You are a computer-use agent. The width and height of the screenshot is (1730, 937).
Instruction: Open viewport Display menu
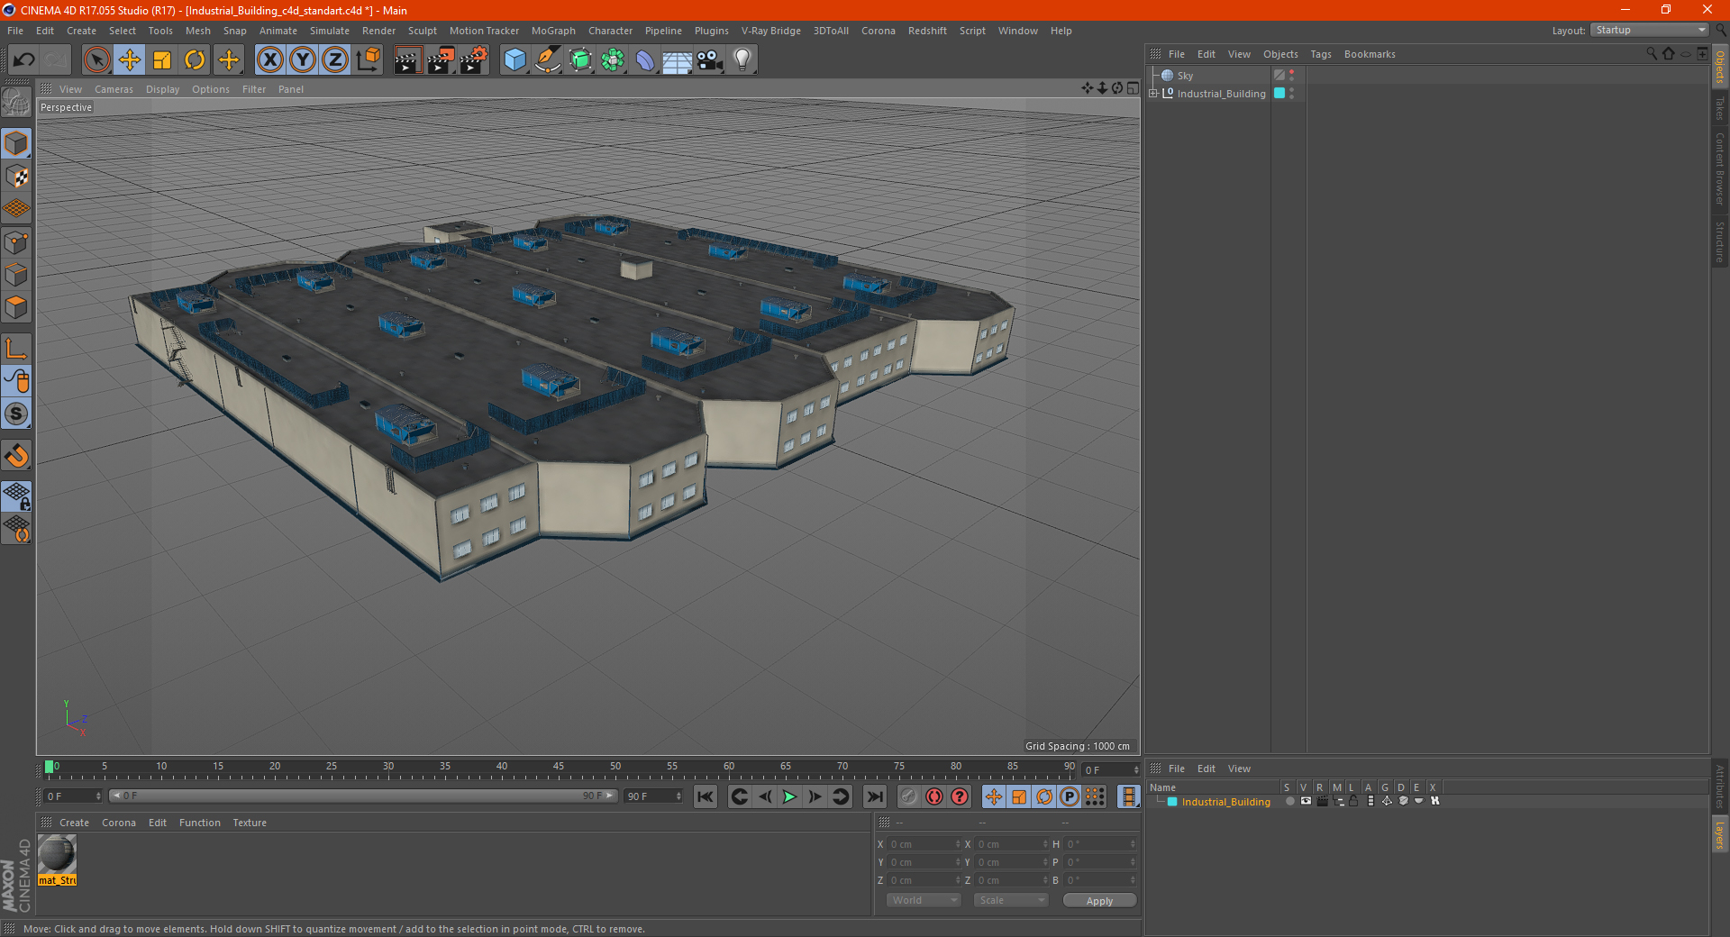(x=163, y=89)
